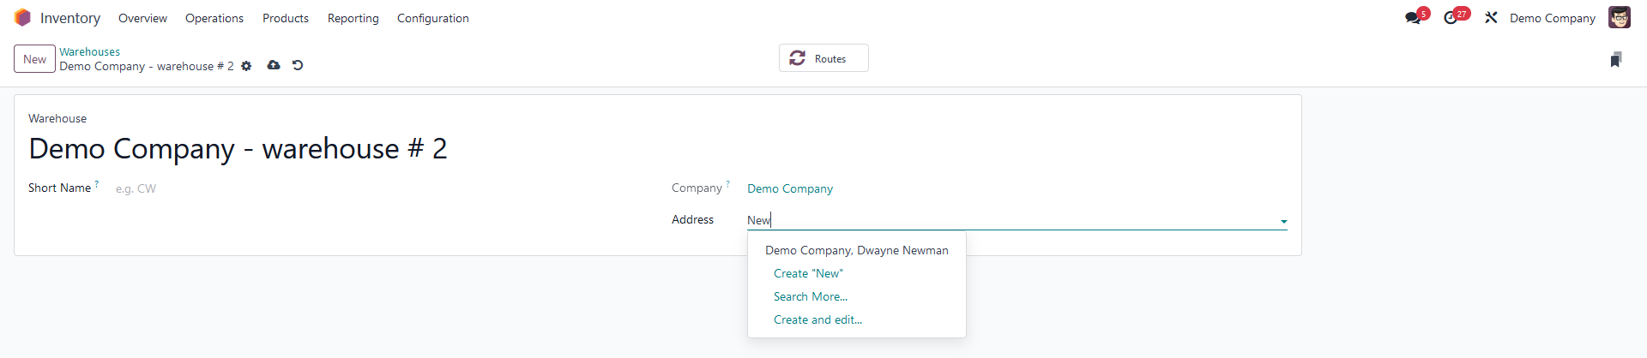Image resolution: width=1647 pixels, height=358 pixels.
Task: Click the user avatar picture
Action: (1619, 18)
